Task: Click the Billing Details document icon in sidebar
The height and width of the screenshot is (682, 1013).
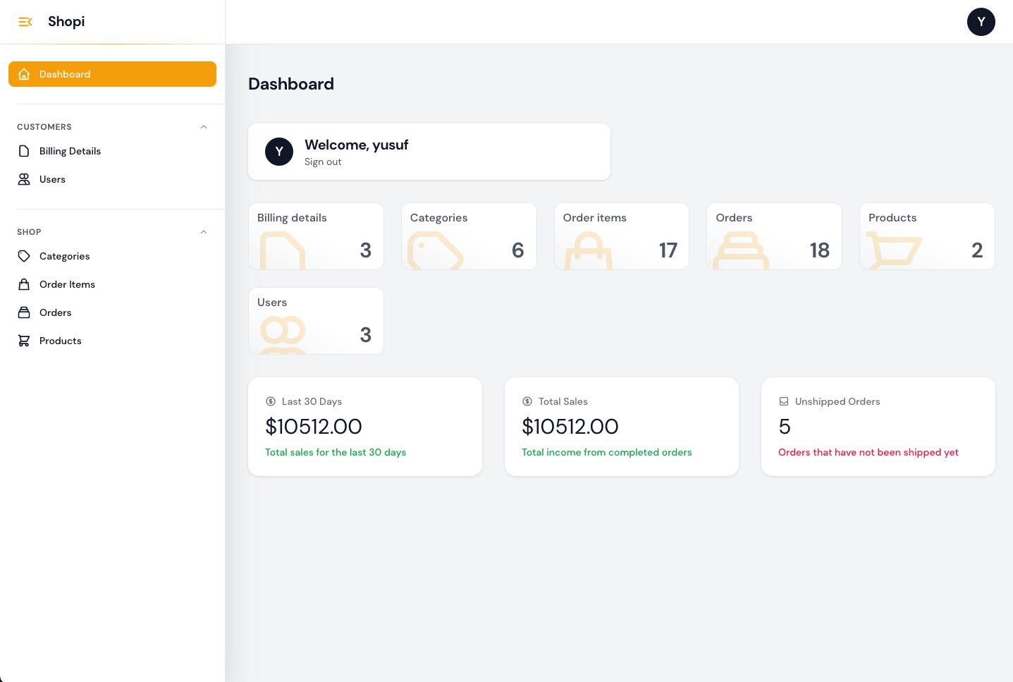Action: point(24,151)
